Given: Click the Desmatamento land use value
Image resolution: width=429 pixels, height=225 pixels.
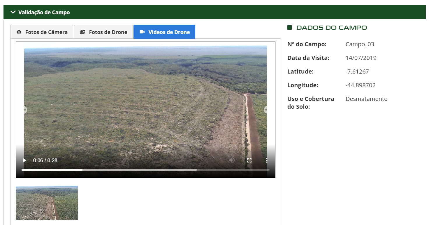Looking at the screenshot, I should pos(367,99).
